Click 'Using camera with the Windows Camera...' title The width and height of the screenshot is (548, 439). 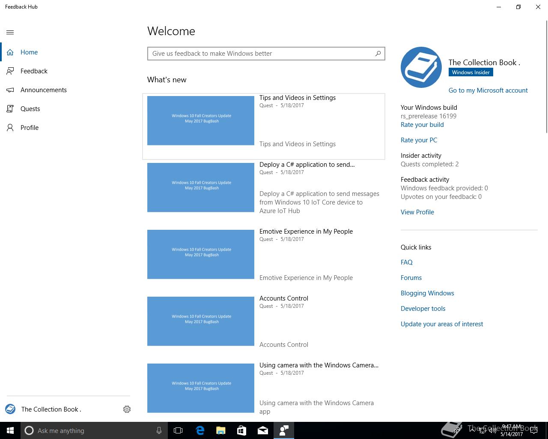coord(319,365)
